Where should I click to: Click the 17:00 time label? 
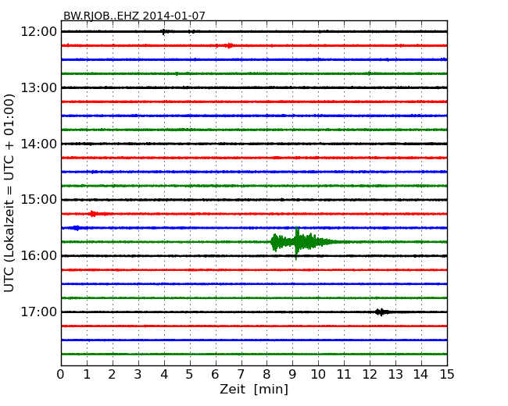[x=39, y=312]
